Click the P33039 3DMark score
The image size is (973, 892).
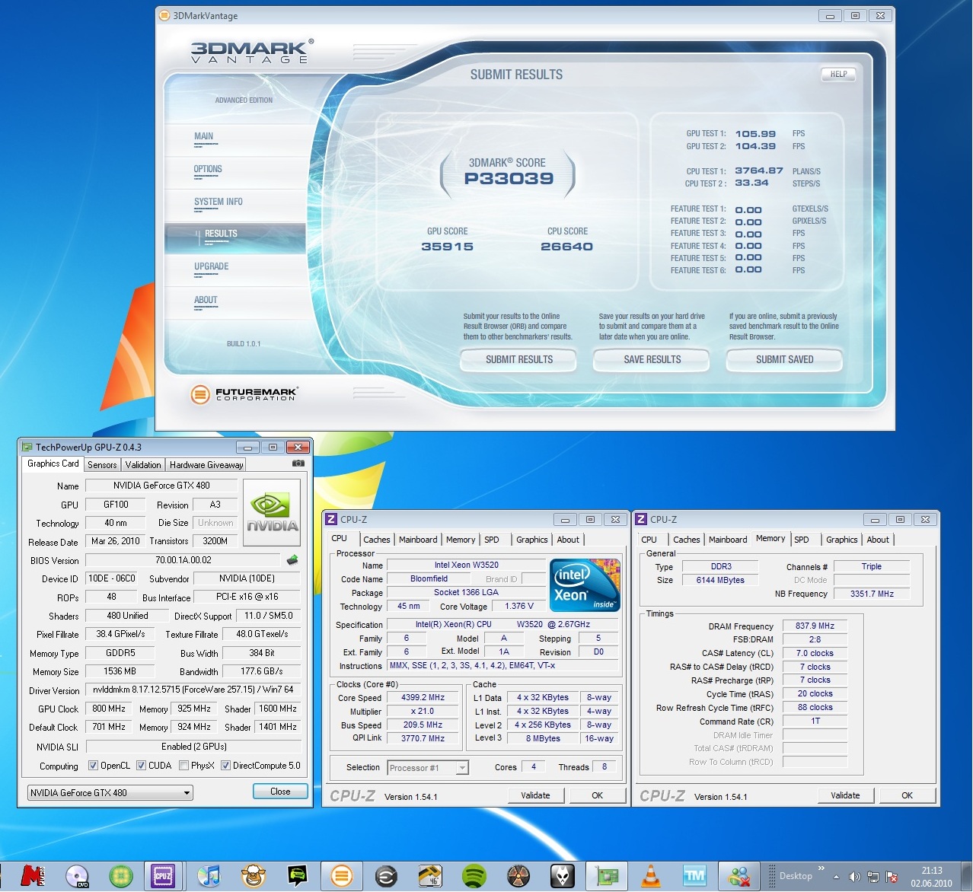[x=509, y=179]
